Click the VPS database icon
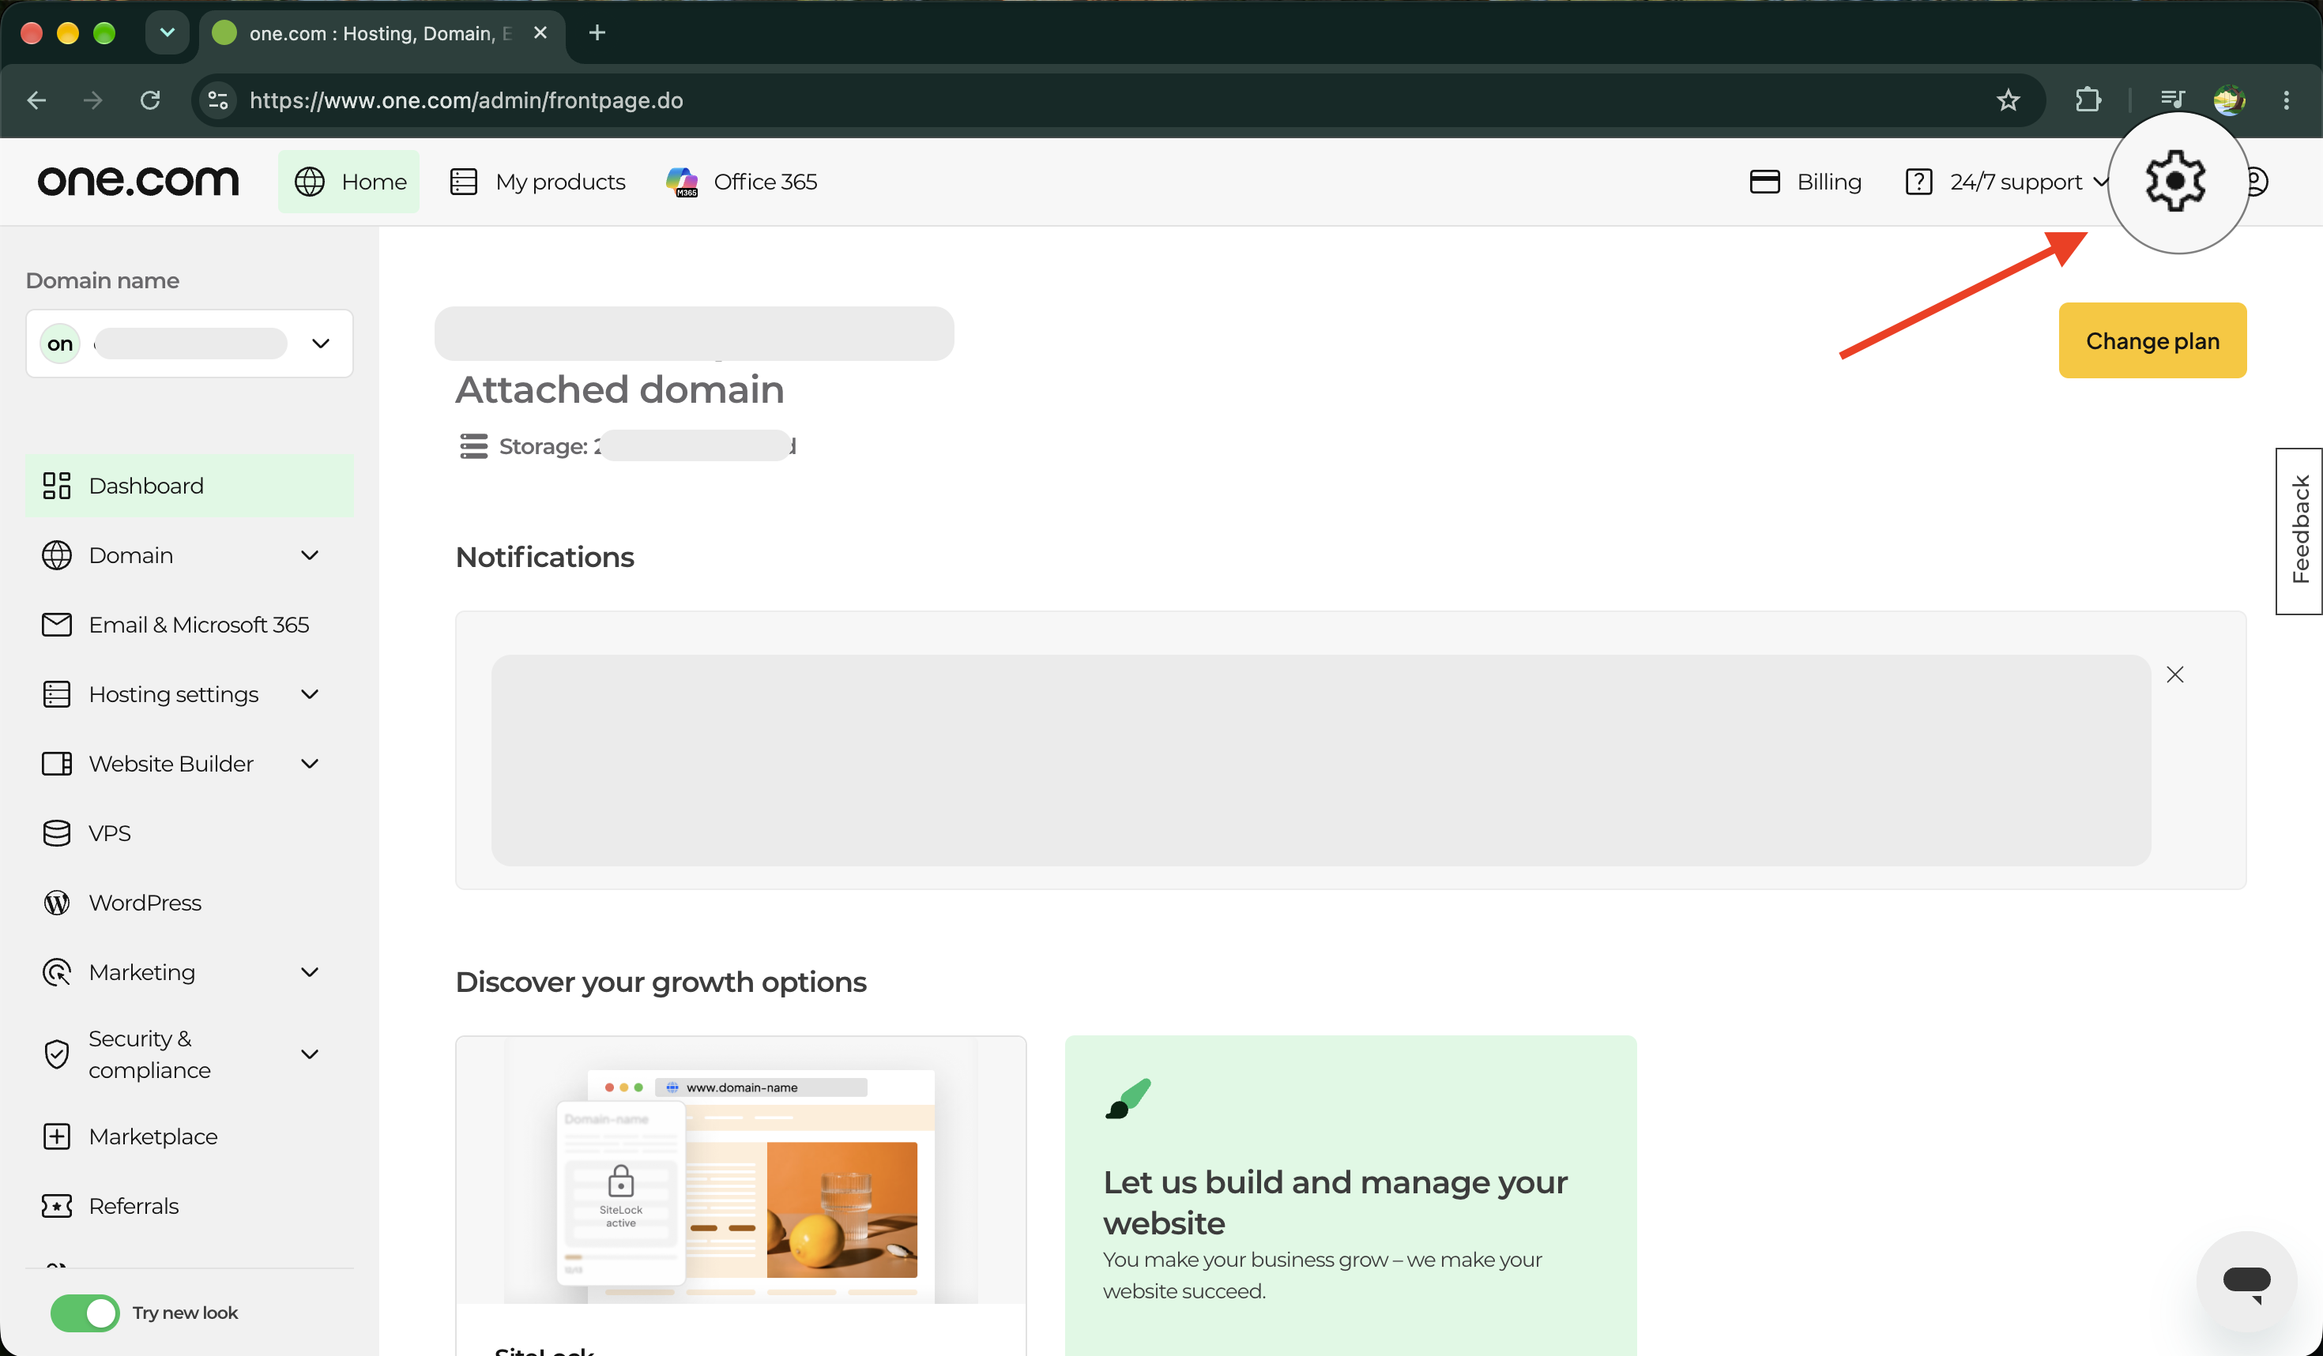Image resolution: width=2323 pixels, height=1356 pixels. click(56, 834)
